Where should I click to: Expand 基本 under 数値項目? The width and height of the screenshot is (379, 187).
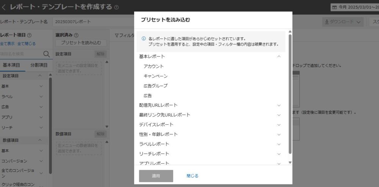point(41,151)
